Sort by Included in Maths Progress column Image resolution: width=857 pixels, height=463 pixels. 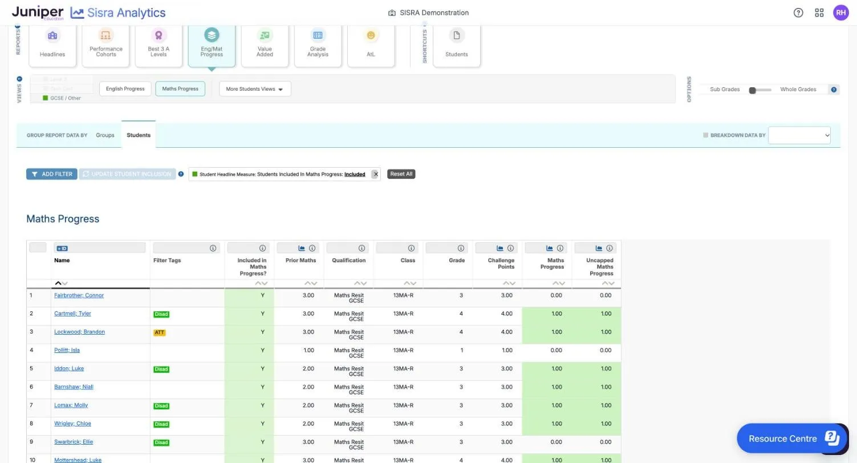(261, 283)
